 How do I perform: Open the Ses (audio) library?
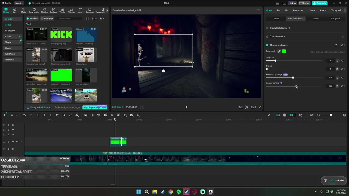click(15, 10)
